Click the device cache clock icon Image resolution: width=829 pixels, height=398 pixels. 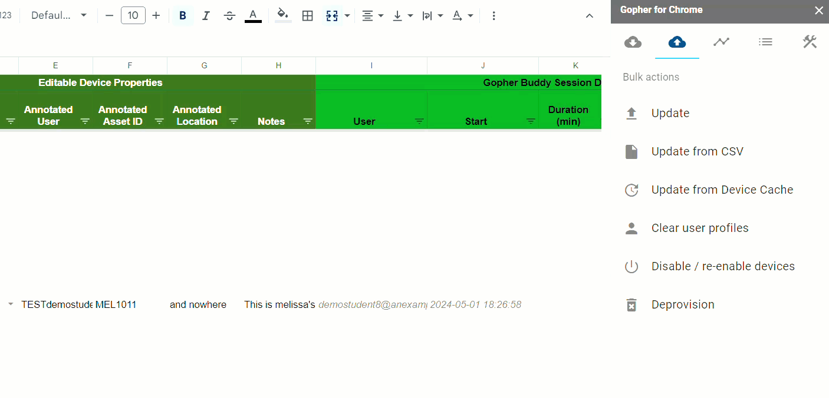tap(631, 190)
